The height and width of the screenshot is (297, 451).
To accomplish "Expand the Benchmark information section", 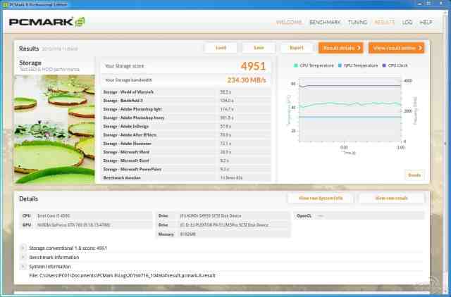I will (23, 257).
